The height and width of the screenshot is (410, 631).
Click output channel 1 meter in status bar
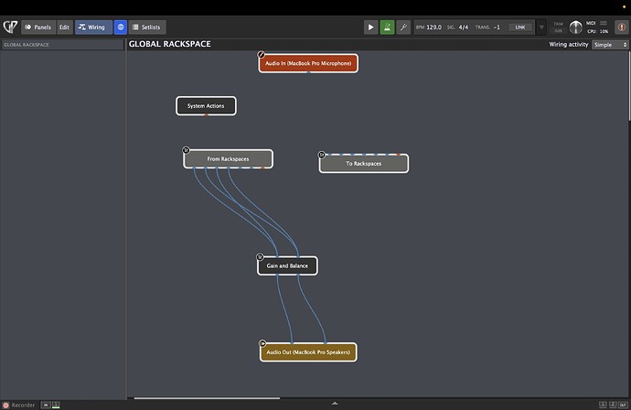tap(603, 405)
